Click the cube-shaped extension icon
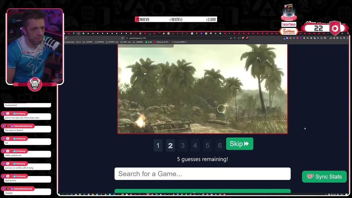Image resolution: width=352 pixels, height=198 pixels. click(311, 38)
